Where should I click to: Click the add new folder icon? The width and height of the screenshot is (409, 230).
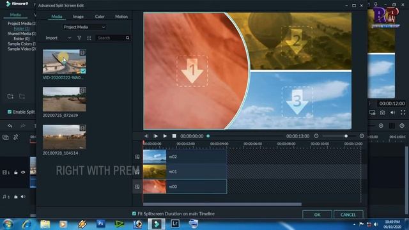(x=10, y=96)
